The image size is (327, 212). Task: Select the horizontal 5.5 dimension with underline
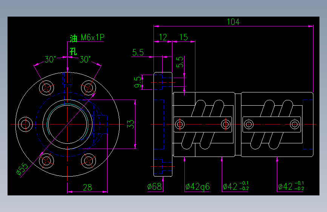[138, 52]
